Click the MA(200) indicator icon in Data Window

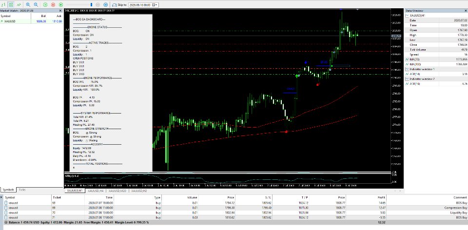408,64
